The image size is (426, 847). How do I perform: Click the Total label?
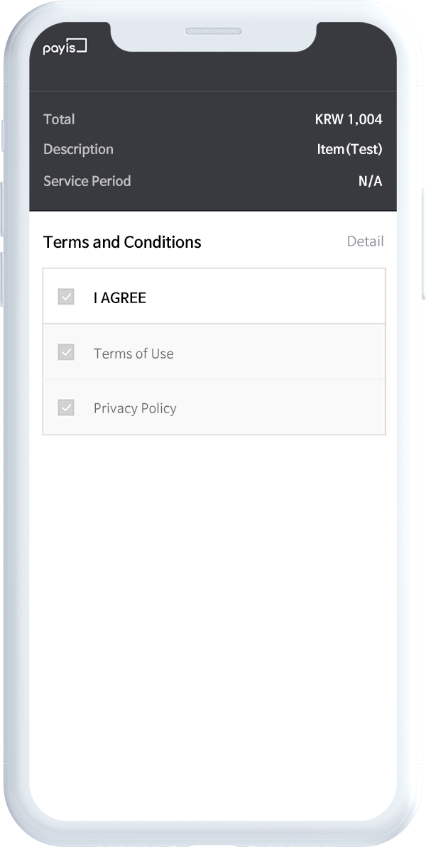point(59,119)
